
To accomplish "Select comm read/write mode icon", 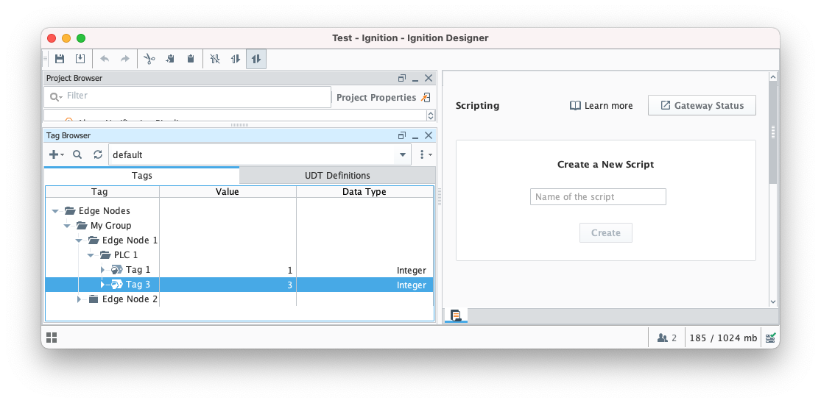I will [256, 59].
